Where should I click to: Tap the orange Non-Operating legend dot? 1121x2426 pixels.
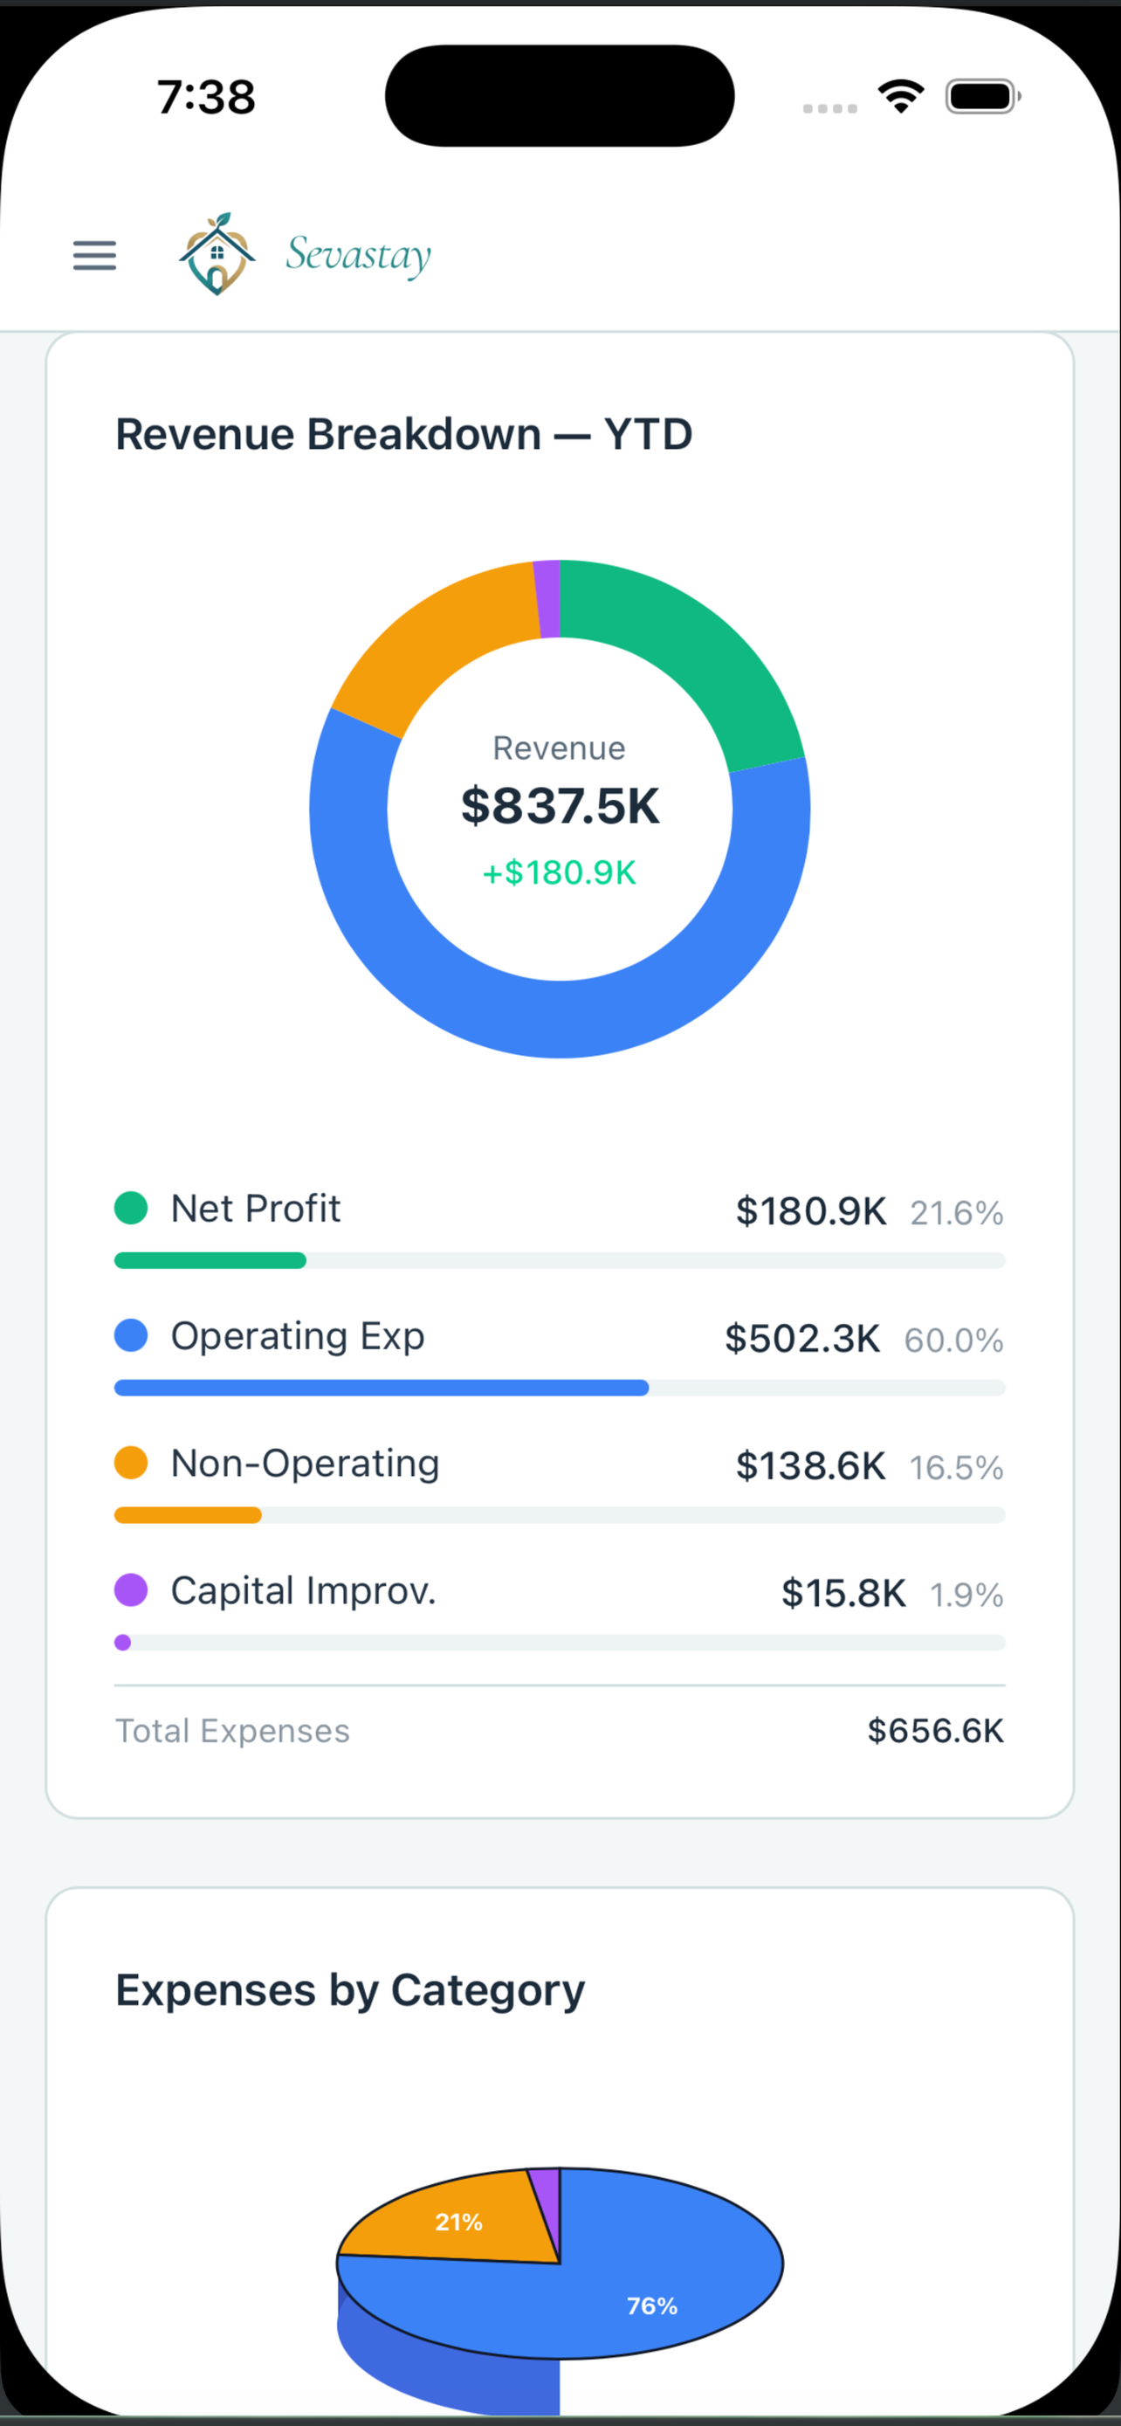pos(131,1463)
